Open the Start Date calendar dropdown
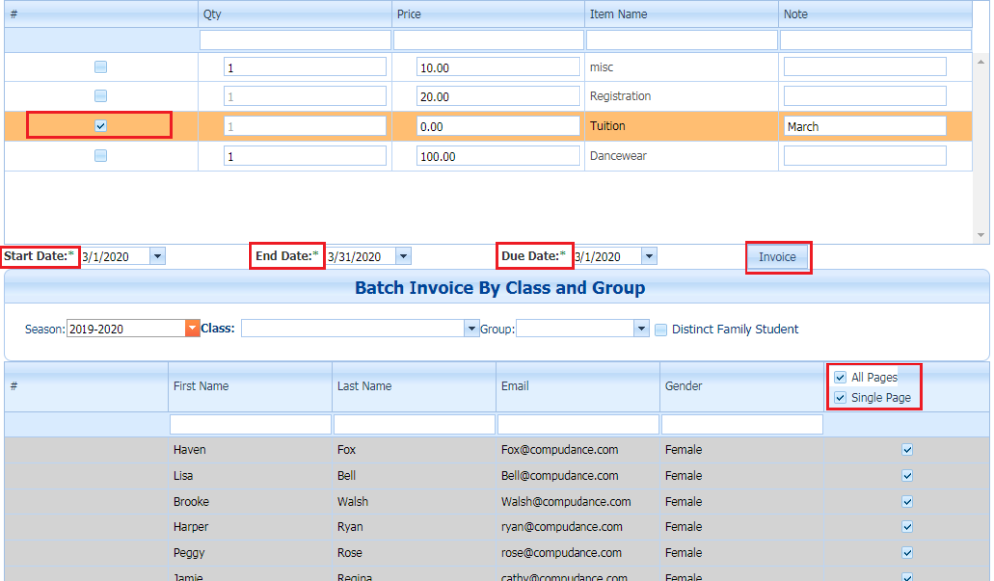 (158, 255)
